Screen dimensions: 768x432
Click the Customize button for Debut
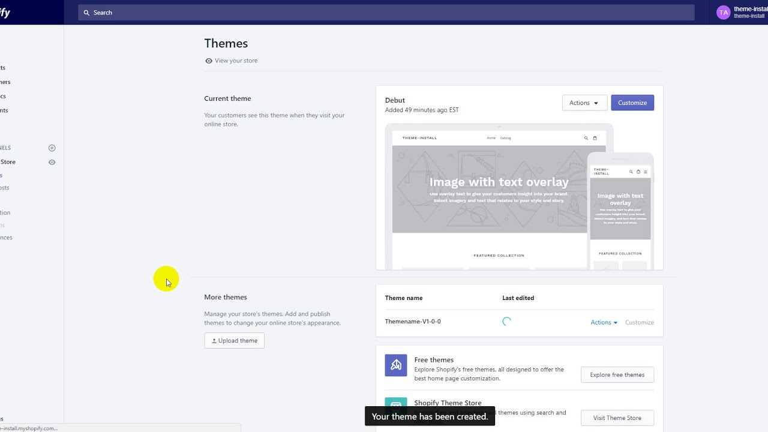(x=632, y=103)
